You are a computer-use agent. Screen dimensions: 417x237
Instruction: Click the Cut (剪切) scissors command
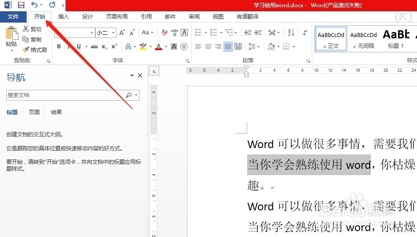click(32, 29)
